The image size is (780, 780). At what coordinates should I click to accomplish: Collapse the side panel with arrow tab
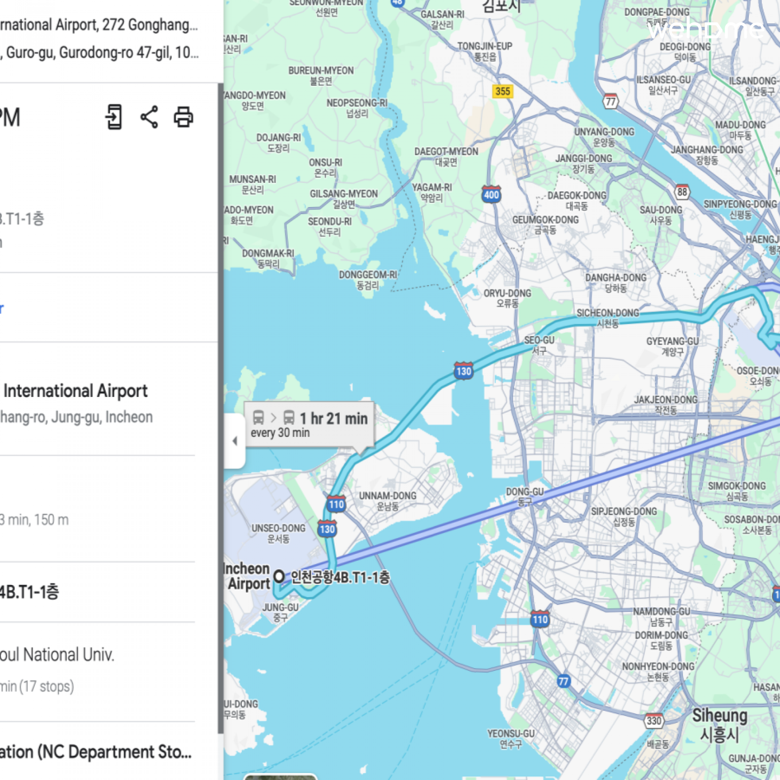(x=234, y=441)
